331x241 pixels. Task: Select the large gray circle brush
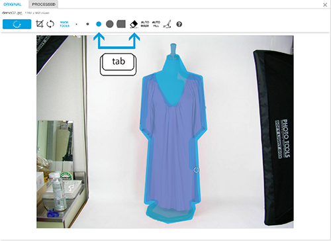coord(110,24)
